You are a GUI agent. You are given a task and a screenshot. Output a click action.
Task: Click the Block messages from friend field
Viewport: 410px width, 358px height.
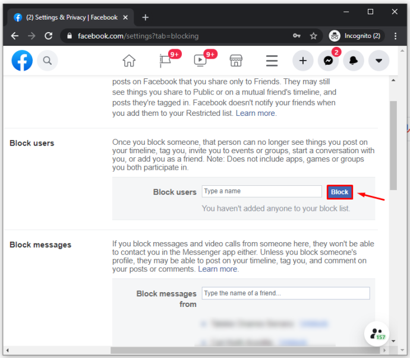(286, 293)
